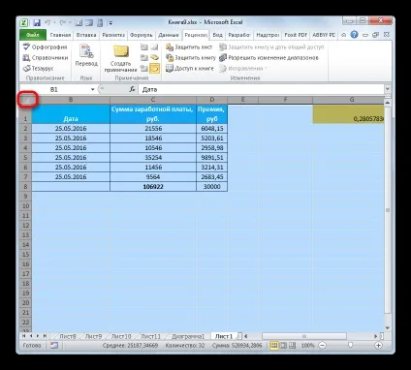Screen dimensions: 411x370
Task: Click the 100% zoom level text
Action: coord(308,346)
